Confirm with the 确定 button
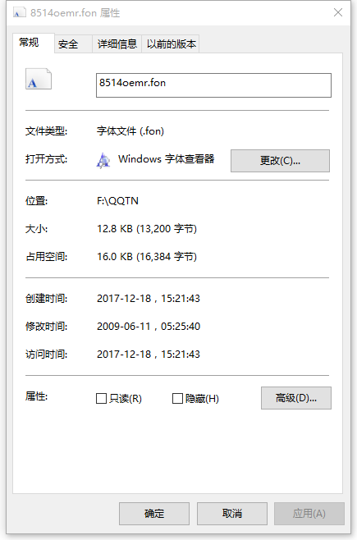Viewport: 357px width, 540px height. pos(154,514)
